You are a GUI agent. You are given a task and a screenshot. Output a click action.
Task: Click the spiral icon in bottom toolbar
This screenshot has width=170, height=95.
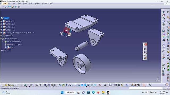150,85
